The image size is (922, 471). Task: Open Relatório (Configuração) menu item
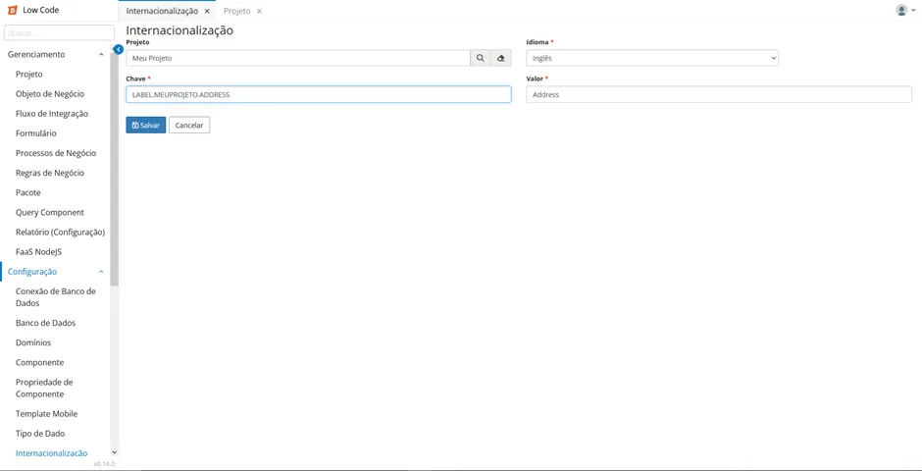pyautogui.click(x=60, y=233)
